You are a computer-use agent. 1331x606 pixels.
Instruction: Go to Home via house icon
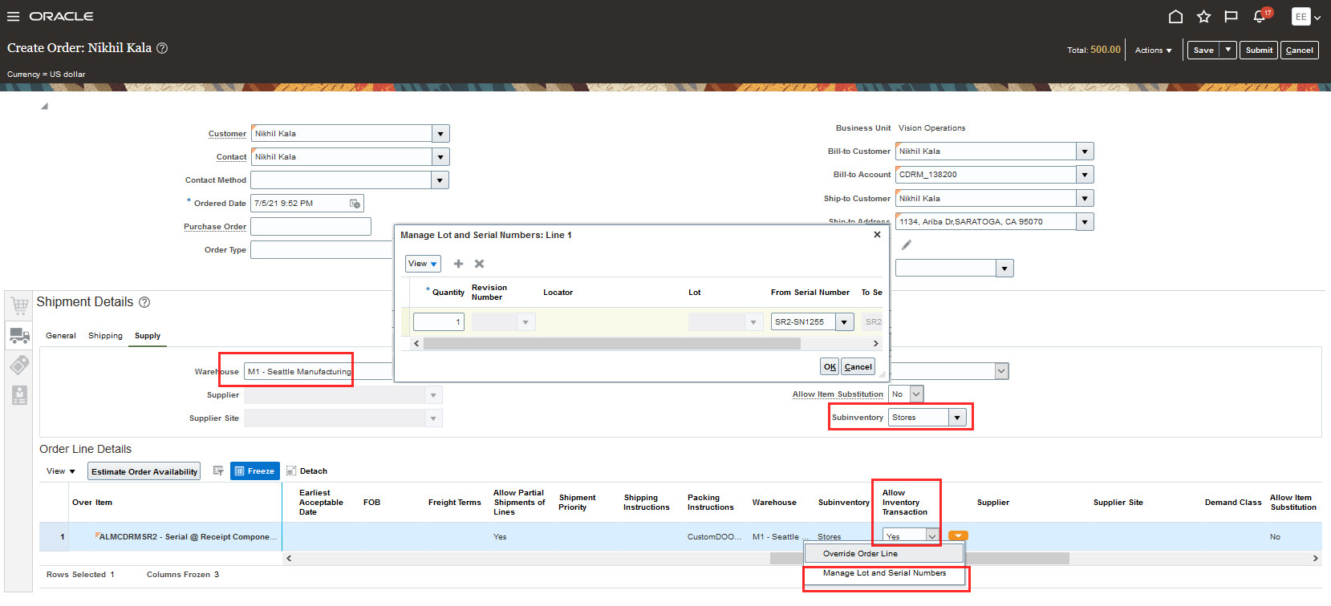coord(1175,17)
